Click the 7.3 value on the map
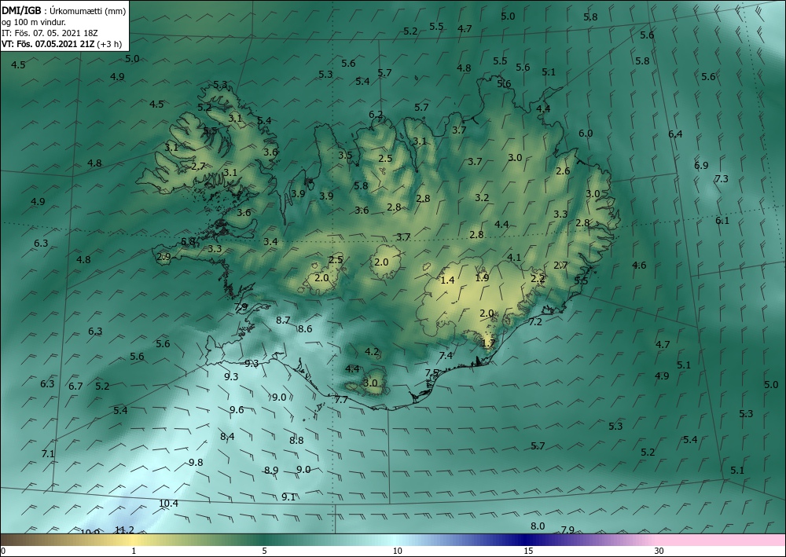Image resolution: width=786 pixels, height=557 pixels. click(x=722, y=179)
